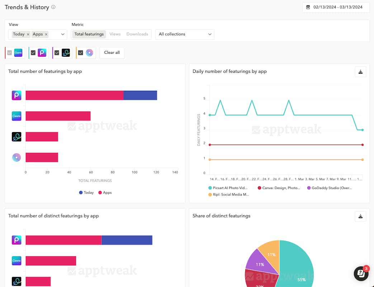Remove the Today tag from View
374x287 pixels.
(x=28, y=34)
